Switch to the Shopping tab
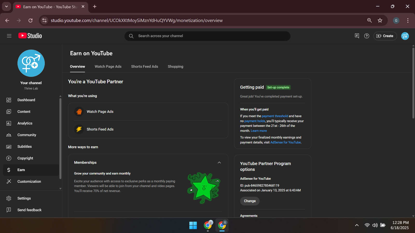415x233 pixels. pos(175,67)
